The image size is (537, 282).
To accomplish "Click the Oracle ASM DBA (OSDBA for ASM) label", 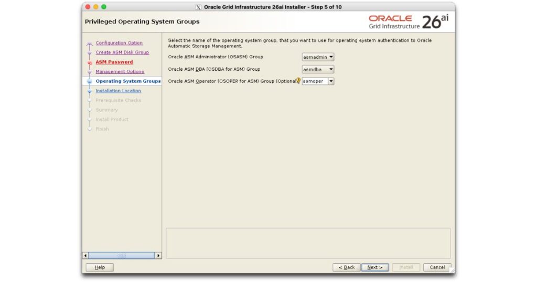I will [214, 69].
